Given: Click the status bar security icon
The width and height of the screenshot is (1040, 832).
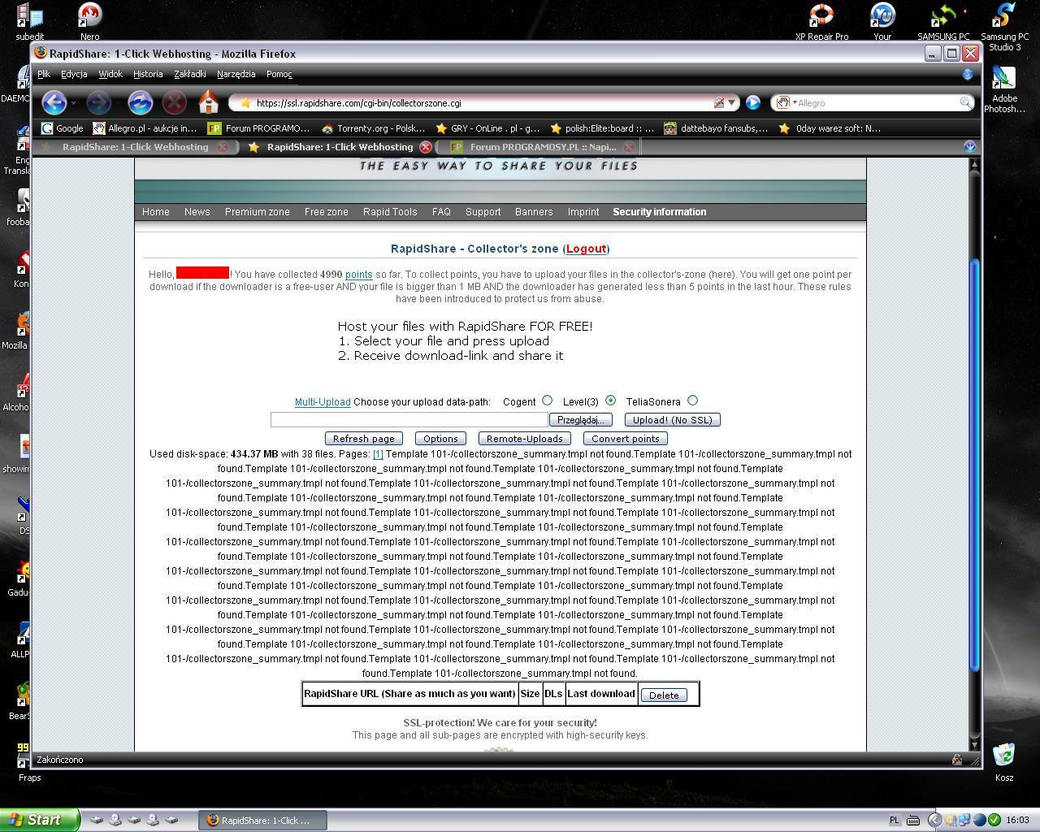Looking at the screenshot, I should [x=957, y=760].
